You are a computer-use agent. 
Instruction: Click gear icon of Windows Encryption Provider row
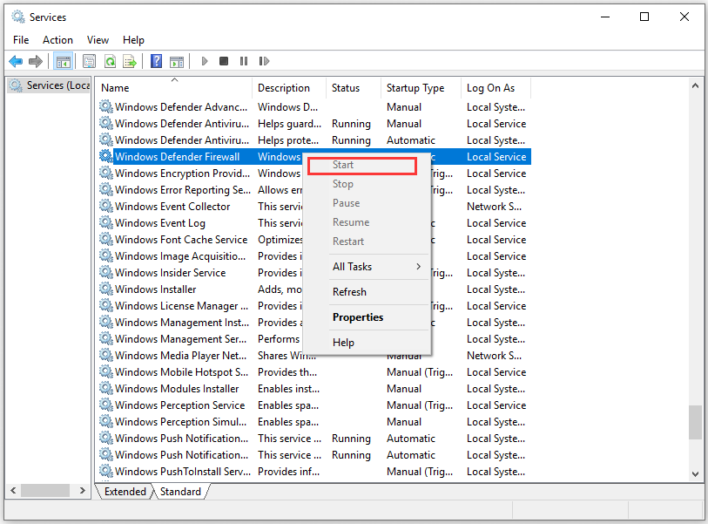click(x=106, y=174)
